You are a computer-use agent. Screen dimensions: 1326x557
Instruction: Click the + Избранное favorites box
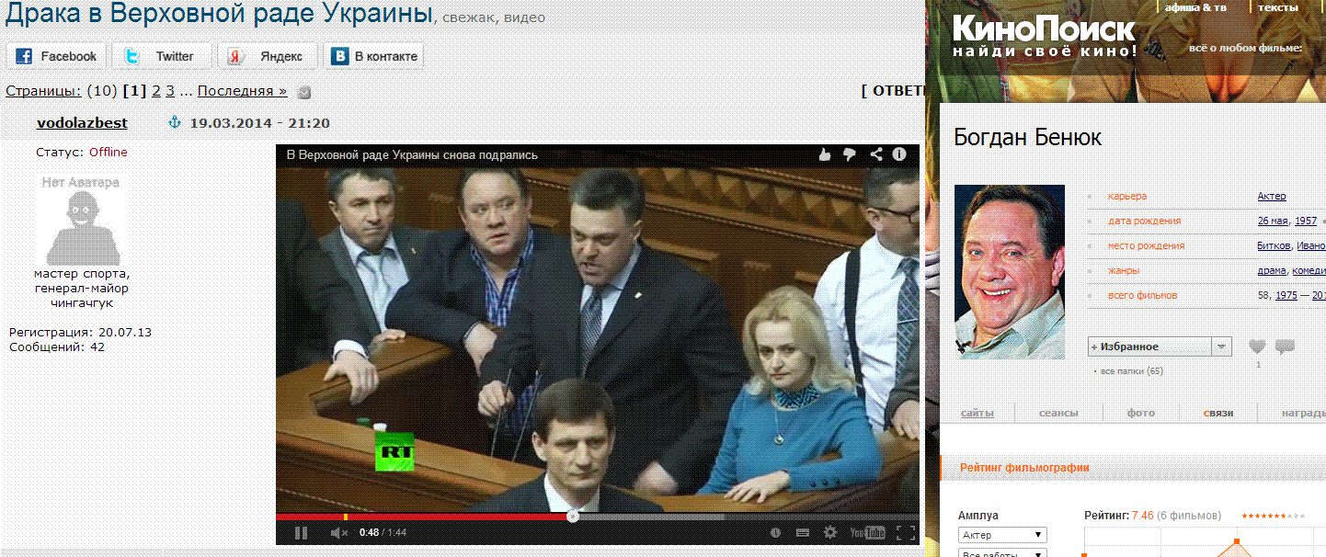(x=1149, y=347)
